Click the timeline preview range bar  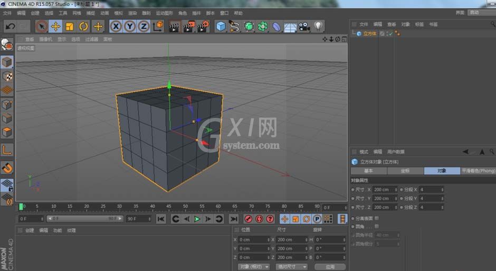pos(85,218)
